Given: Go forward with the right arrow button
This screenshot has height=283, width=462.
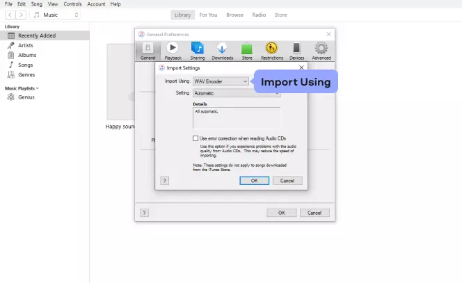Looking at the screenshot, I should pyautogui.click(x=21, y=15).
